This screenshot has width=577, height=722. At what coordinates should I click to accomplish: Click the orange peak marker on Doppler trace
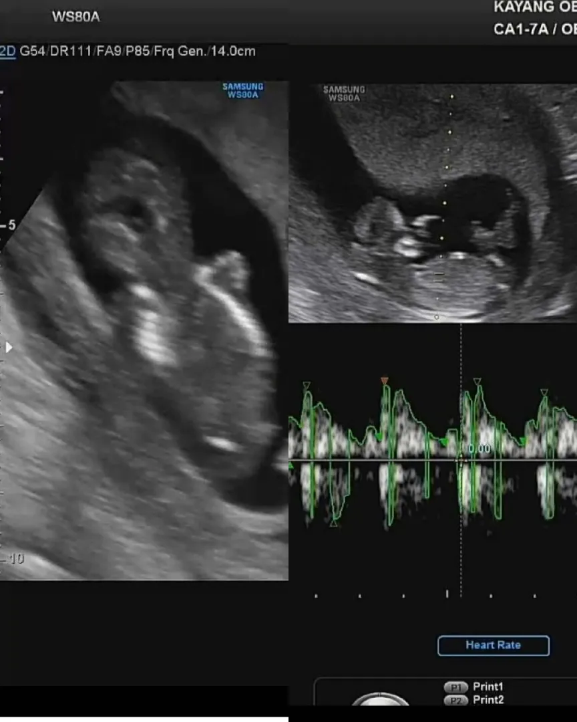(384, 381)
